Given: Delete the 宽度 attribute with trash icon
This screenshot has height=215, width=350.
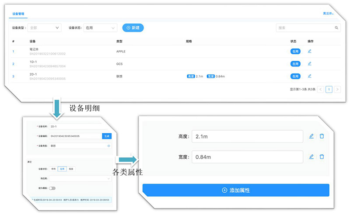Looking at the screenshot, I should pyautogui.click(x=322, y=156).
